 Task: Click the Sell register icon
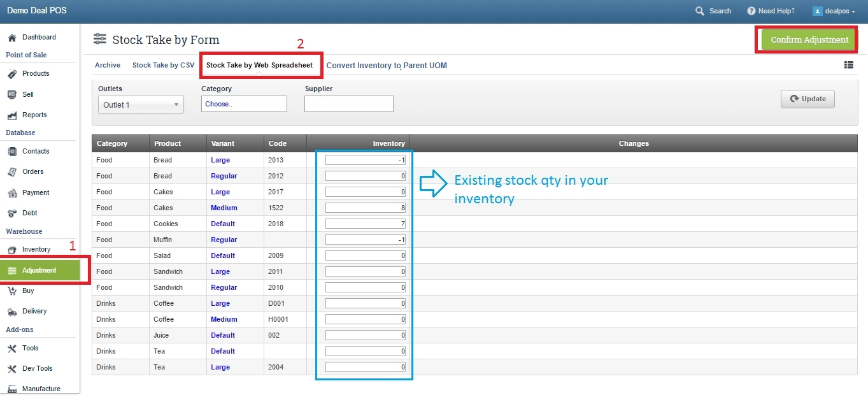pos(11,94)
